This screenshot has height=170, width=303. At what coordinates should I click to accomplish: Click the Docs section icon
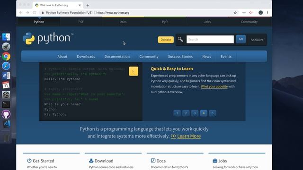pyautogui.click(x=153, y=161)
